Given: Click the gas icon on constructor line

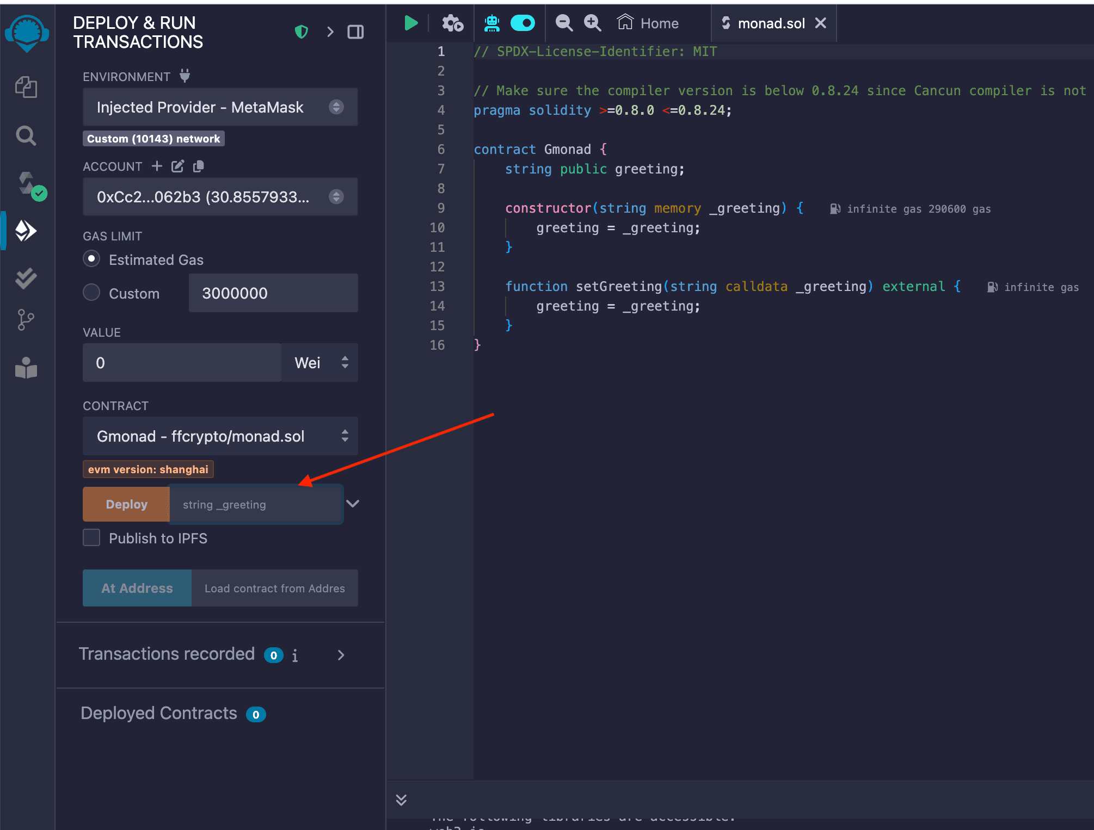Looking at the screenshot, I should point(835,209).
